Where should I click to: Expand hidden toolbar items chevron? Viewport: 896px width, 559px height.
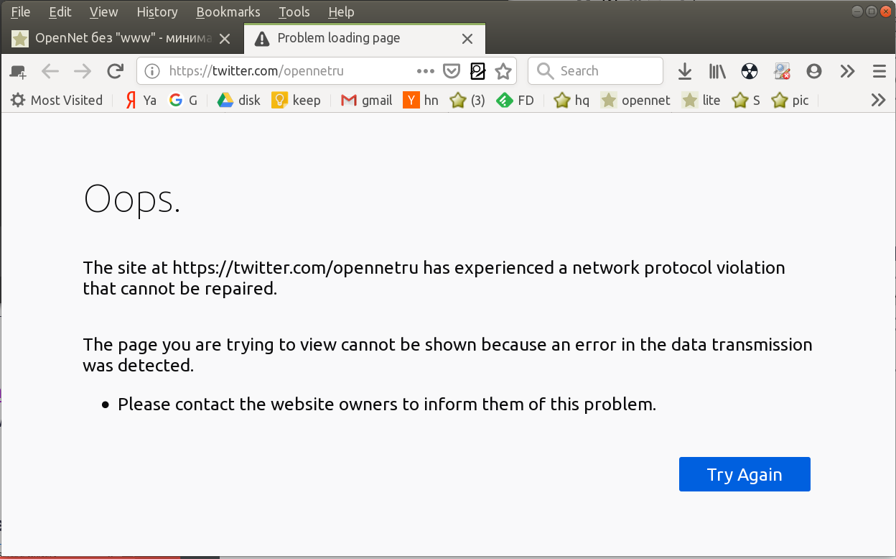(847, 71)
